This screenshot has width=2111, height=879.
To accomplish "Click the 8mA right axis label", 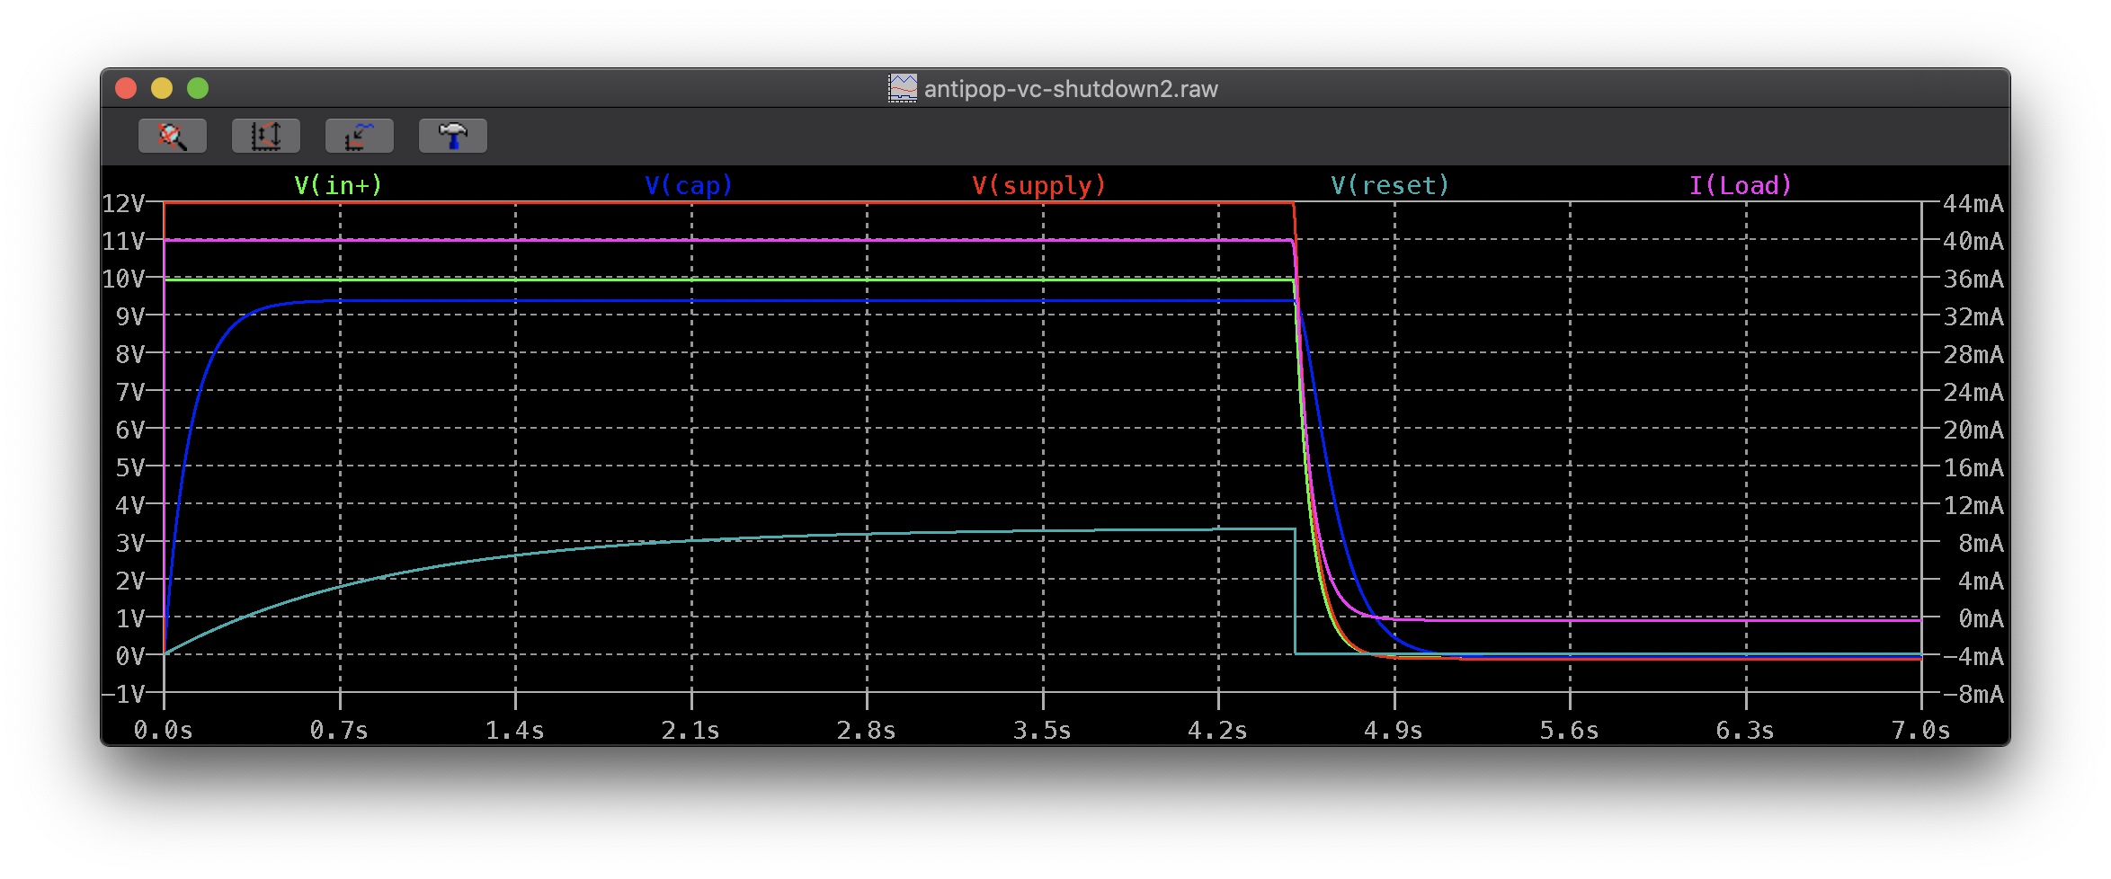I will pos(1981,543).
